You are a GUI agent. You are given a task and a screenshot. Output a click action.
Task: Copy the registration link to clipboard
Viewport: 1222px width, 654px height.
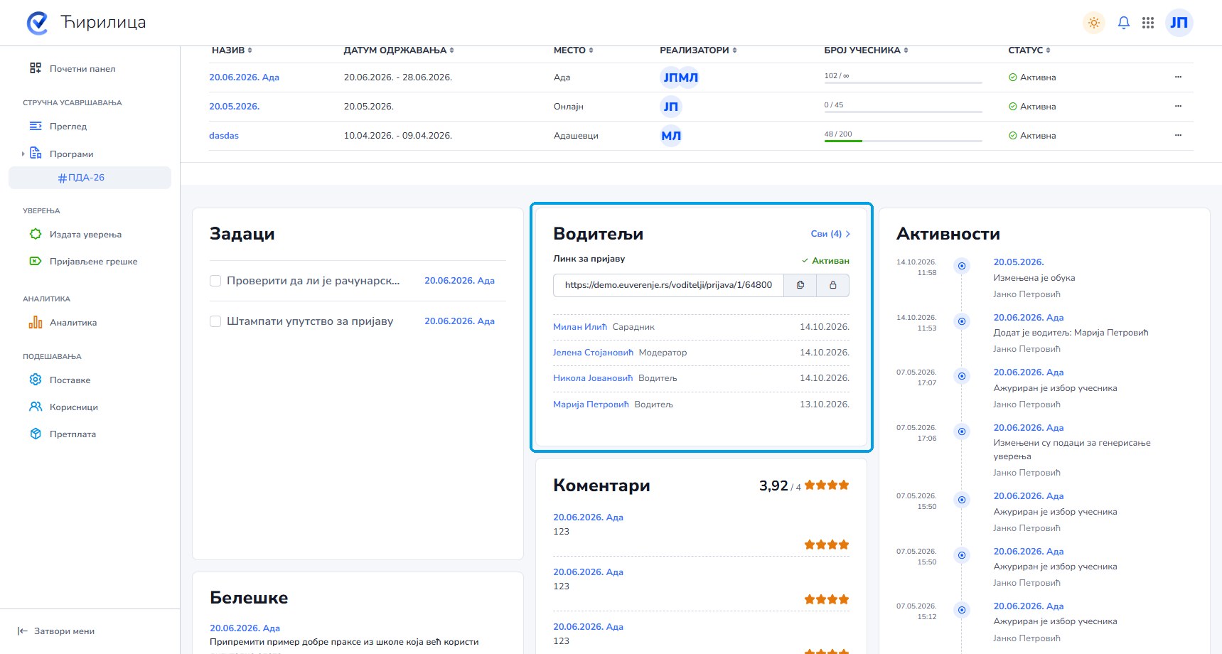800,285
